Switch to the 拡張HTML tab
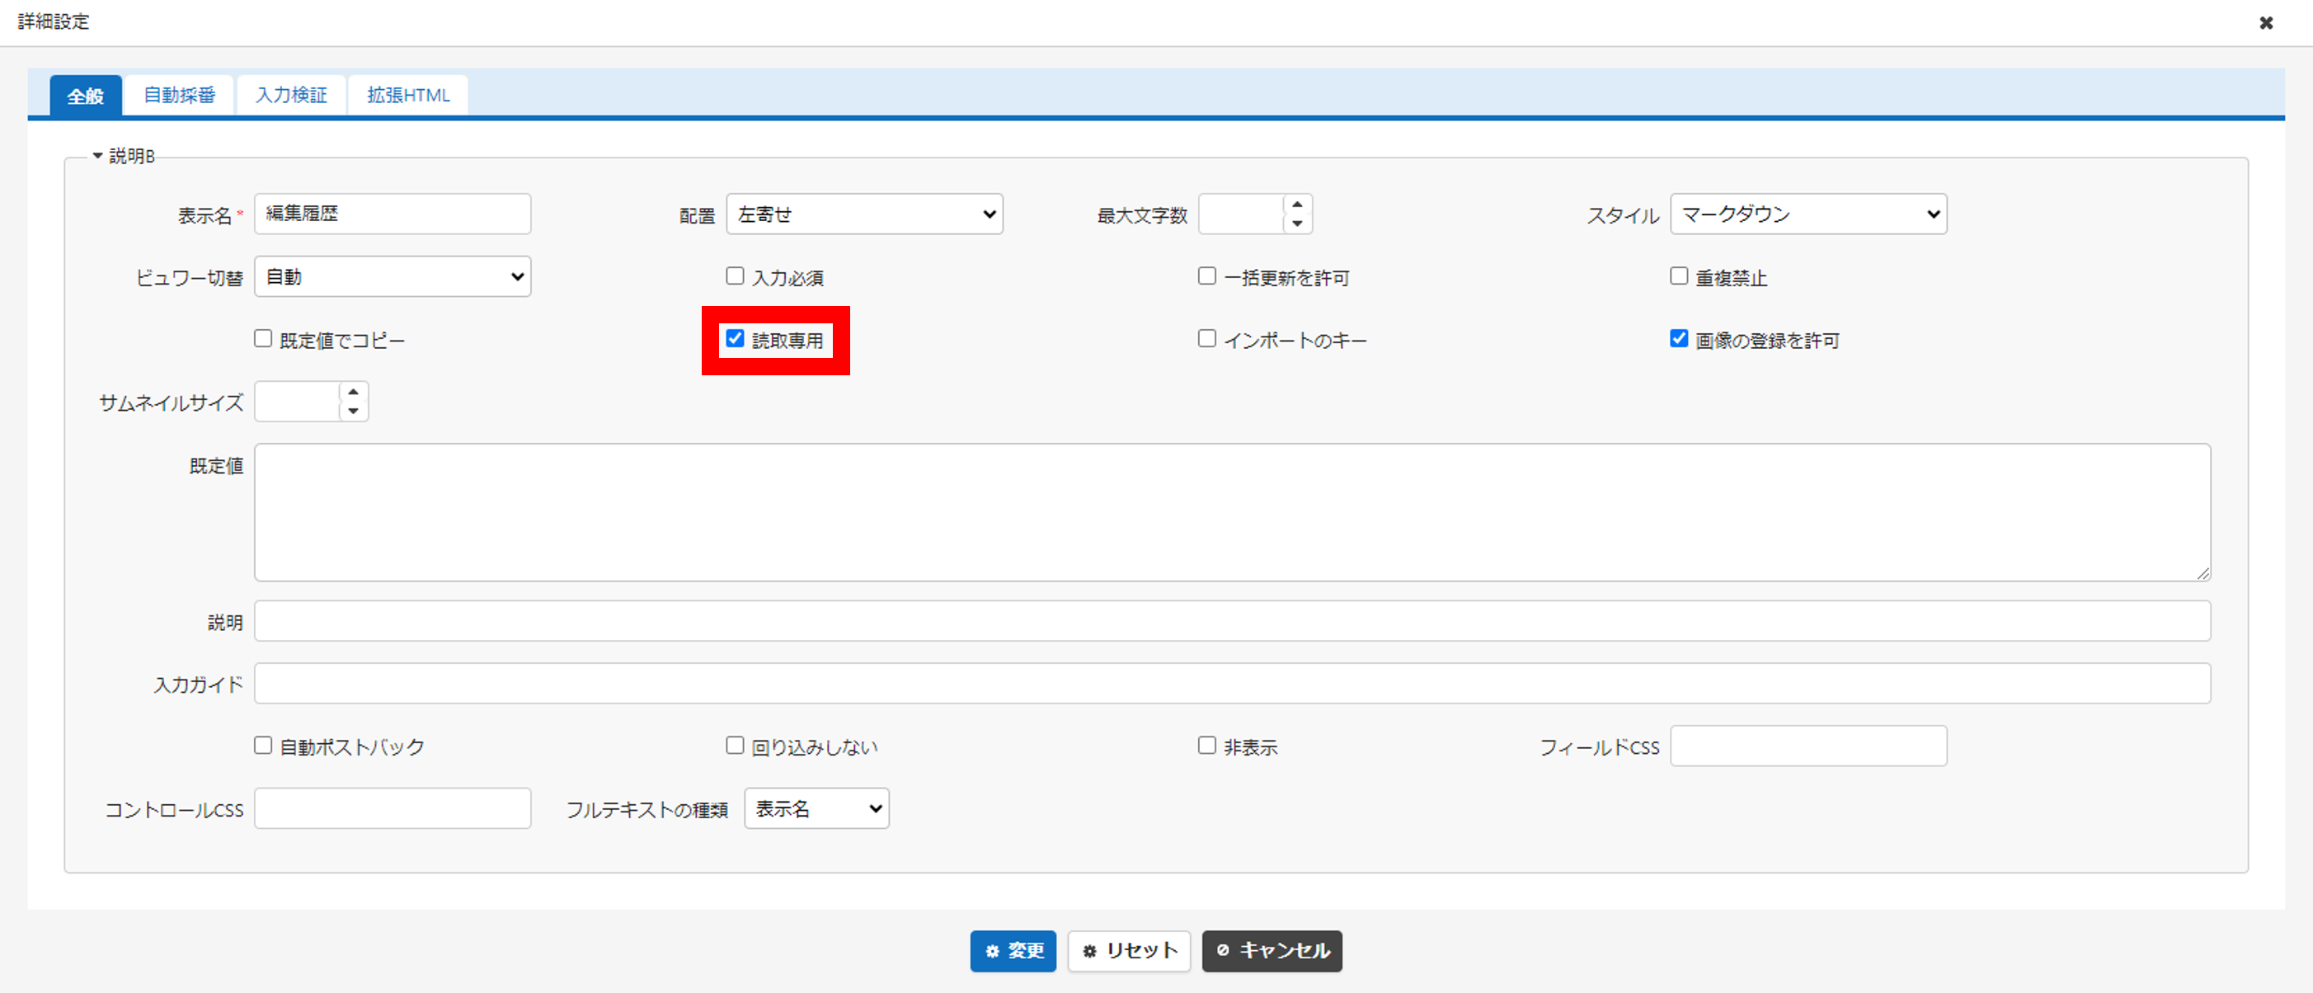 pyautogui.click(x=408, y=95)
